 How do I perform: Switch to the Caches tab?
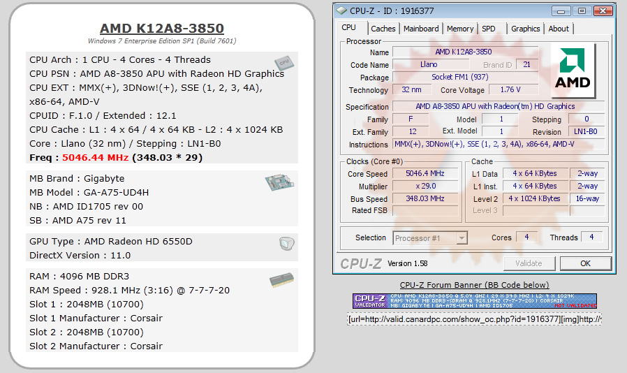(x=383, y=29)
